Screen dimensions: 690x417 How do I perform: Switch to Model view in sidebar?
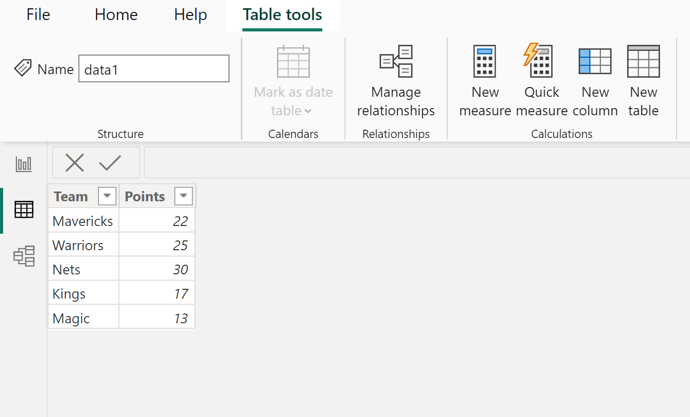24,256
